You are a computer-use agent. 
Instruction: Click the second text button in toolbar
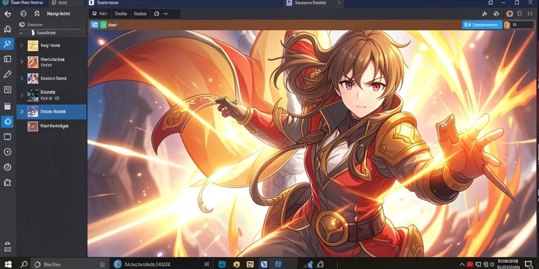[121, 14]
